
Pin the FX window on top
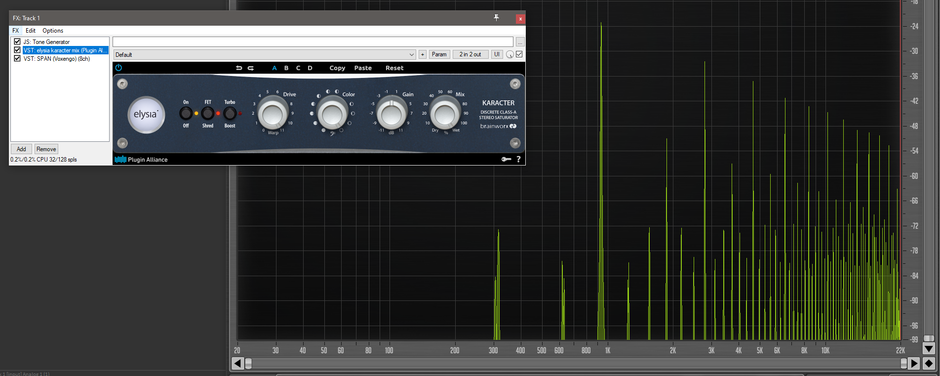(x=496, y=18)
